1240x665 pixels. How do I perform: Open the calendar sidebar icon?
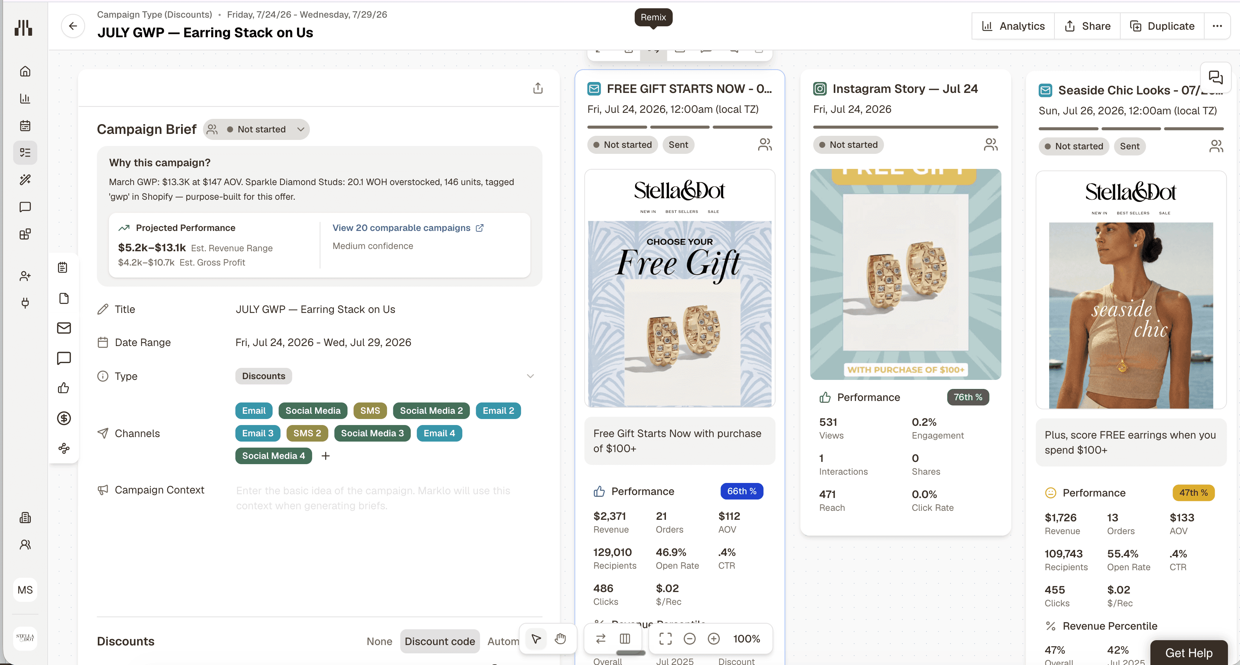point(25,126)
